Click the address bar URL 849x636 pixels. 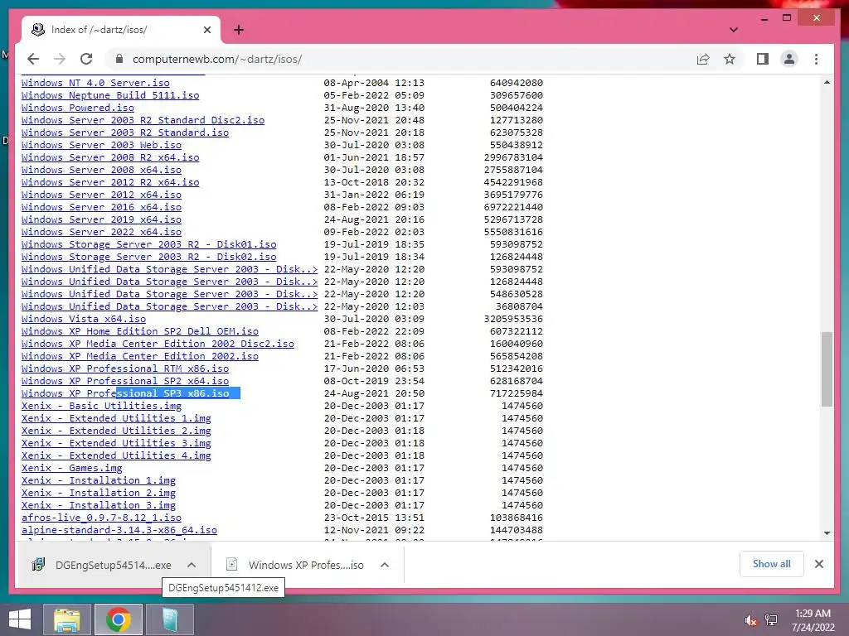click(217, 59)
